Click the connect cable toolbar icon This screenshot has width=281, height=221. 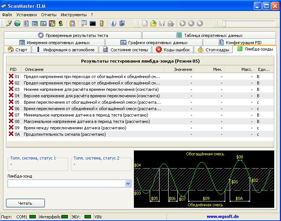(9, 23)
